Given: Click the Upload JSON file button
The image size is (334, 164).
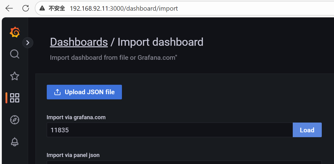Looking at the screenshot, I should (x=84, y=92).
